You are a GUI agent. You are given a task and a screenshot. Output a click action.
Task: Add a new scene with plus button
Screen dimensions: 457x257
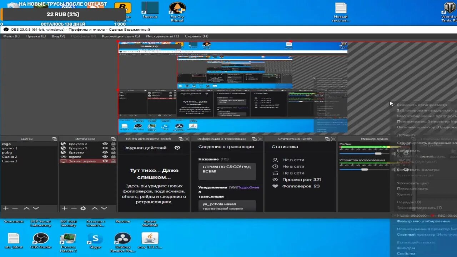coord(6,208)
